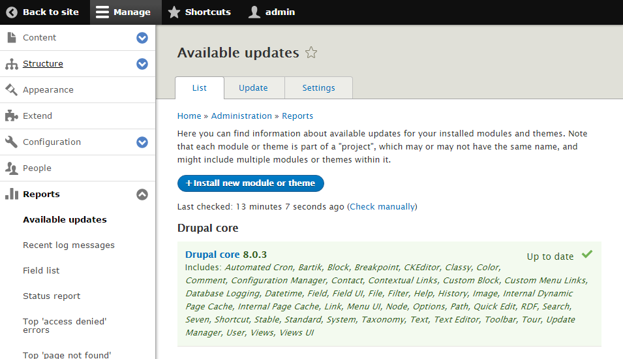The image size is (623, 359).
Task: Switch to the Update tab
Action: point(254,88)
